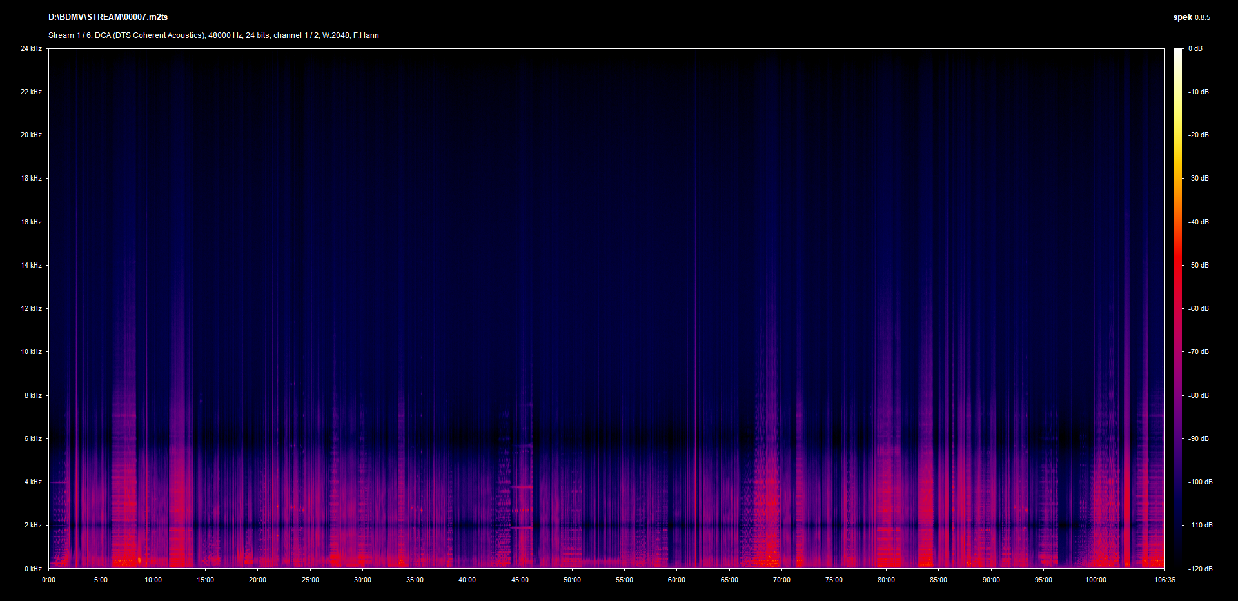This screenshot has width=1238, height=601.
Task: Click the 24 kHz frequency axis label
Action: [31, 48]
